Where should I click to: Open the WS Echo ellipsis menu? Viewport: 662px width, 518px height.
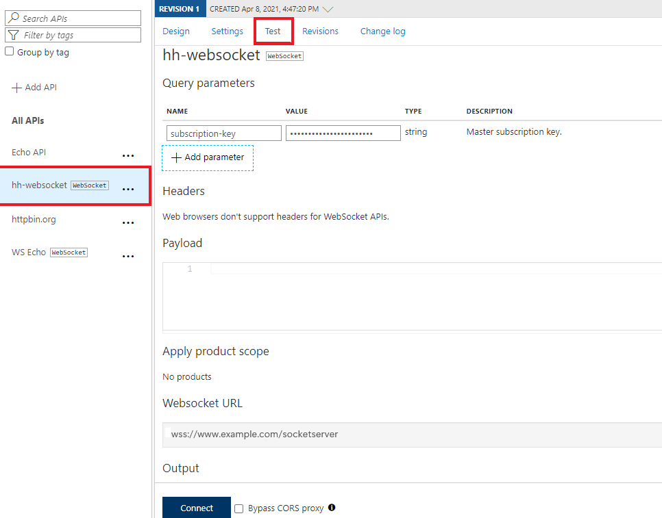(128, 255)
